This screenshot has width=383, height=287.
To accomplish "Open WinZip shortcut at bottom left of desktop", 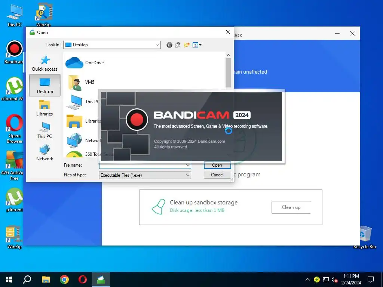I will coord(14,237).
